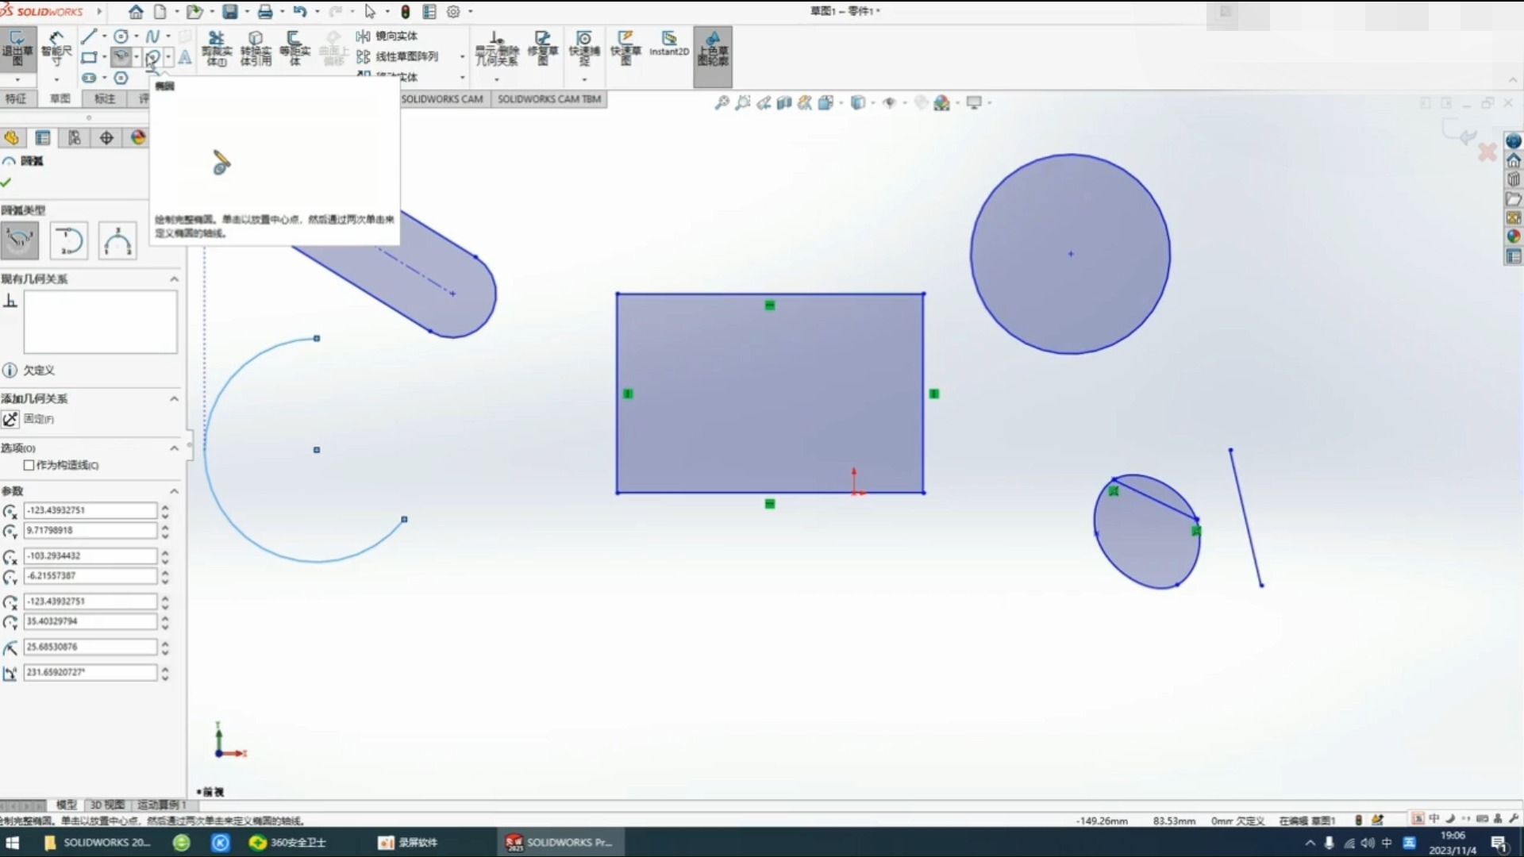Image resolution: width=1524 pixels, height=857 pixels.
Task: Check the 作为构造线 construction line checkbox
Action: [29, 466]
